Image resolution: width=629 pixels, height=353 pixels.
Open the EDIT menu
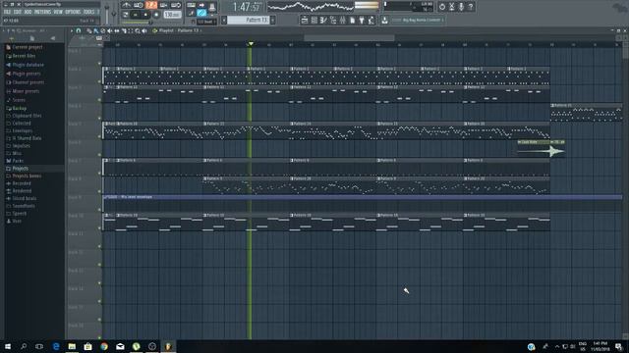[x=18, y=12]
